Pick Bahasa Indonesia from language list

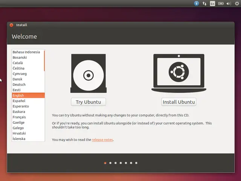click(26, 52)
